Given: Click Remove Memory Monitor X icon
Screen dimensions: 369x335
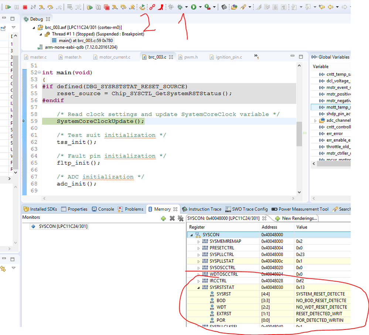Looking at the screenshot, I should pyautogui.click(x=172, y=218).
